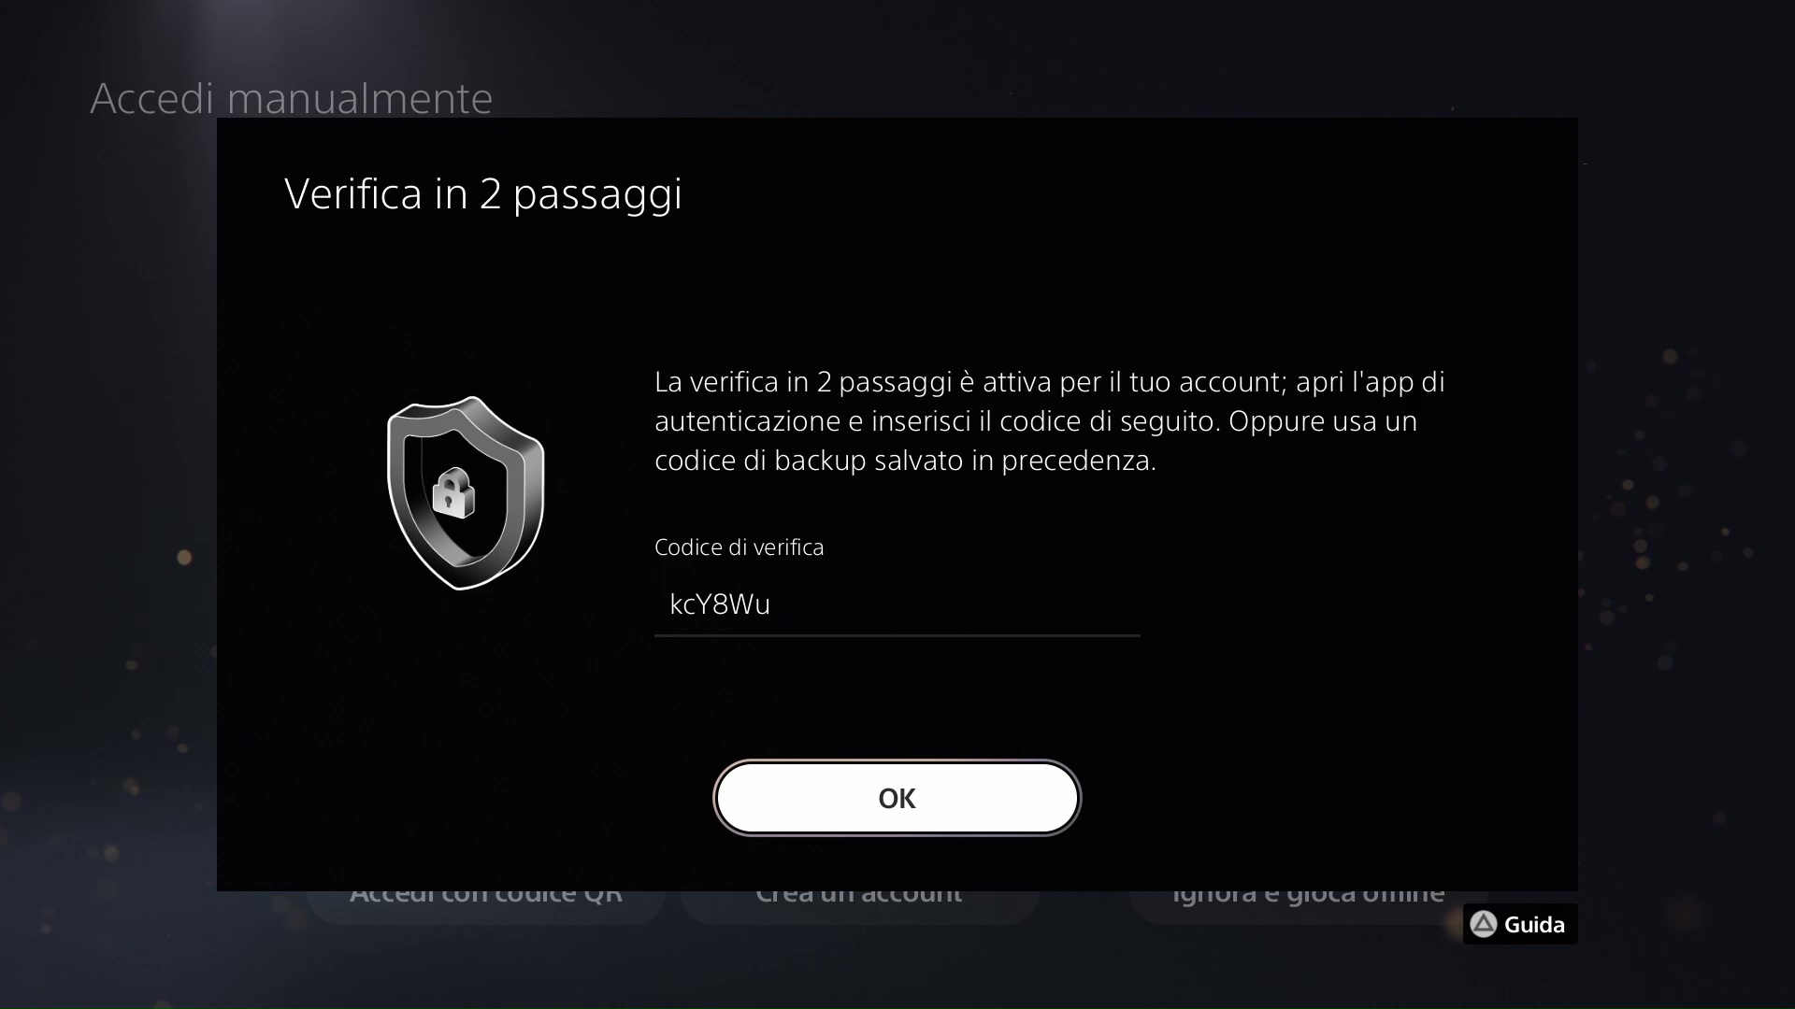Select Ignora e gioca offline option
This screenshot has width=1795, height=1009.
pyautogui.click(x=1308, y=898)
